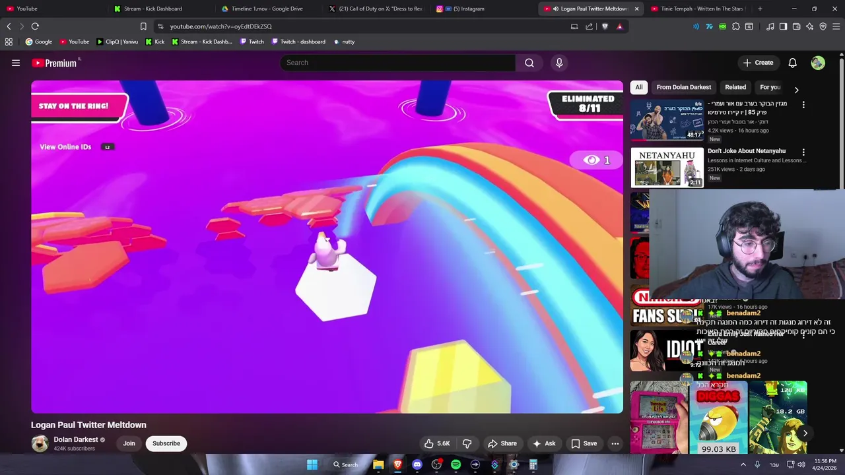Image resolution: width=845 pixels, height=475 pixels.
Task: Go back to previous page
Action: coord(9,26)
